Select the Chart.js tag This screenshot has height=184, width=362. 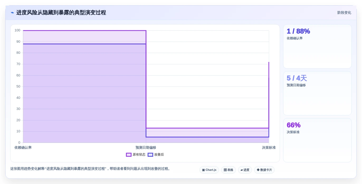coord(209,170)
